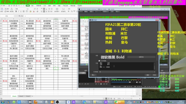Viewport: 186px width, 104px height.
Task: Click the Paste icon in spreadsheet ribbon
Action: (2, 9)
